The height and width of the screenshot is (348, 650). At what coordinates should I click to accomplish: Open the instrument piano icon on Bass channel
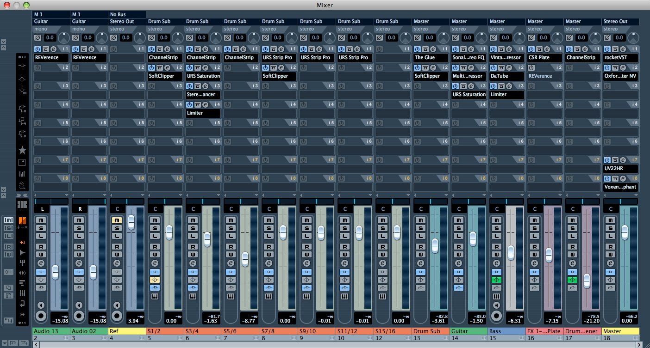tap(496, 296)
